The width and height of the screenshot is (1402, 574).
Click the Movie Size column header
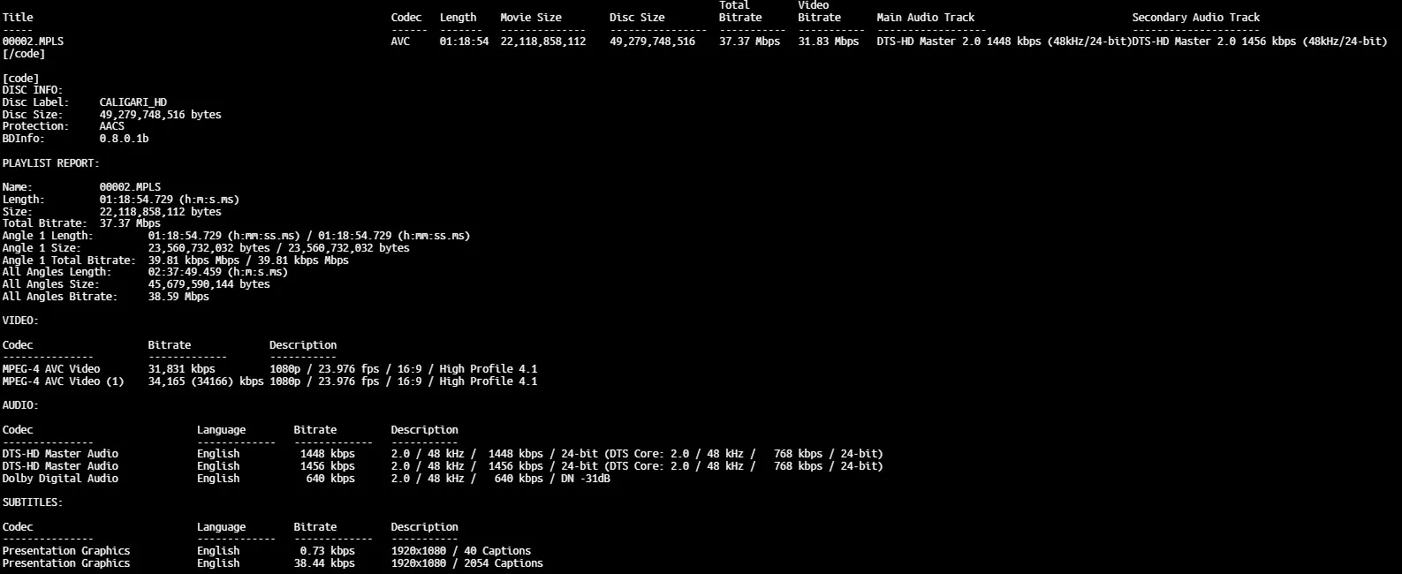click(531, 18)
